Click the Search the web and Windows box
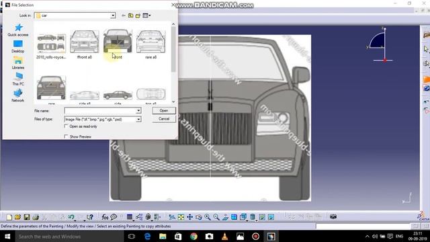 [x=69, y=236]
